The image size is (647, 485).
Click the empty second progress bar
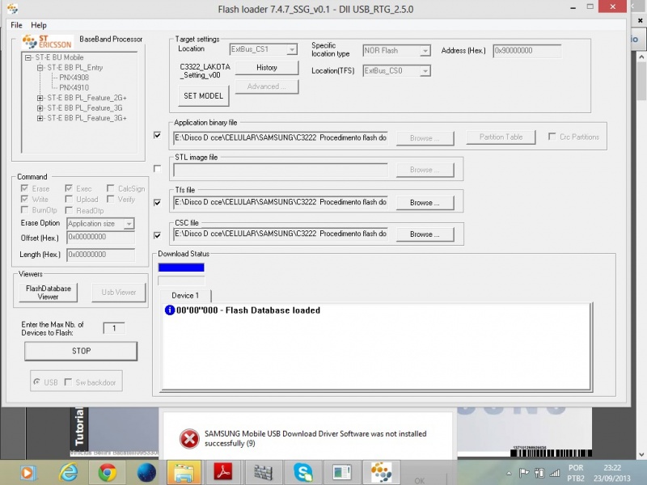181,280
